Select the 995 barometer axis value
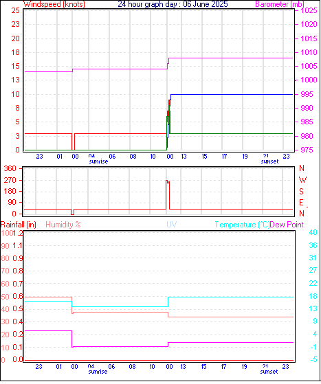321x384 pixels. click(x=307, y=94)
